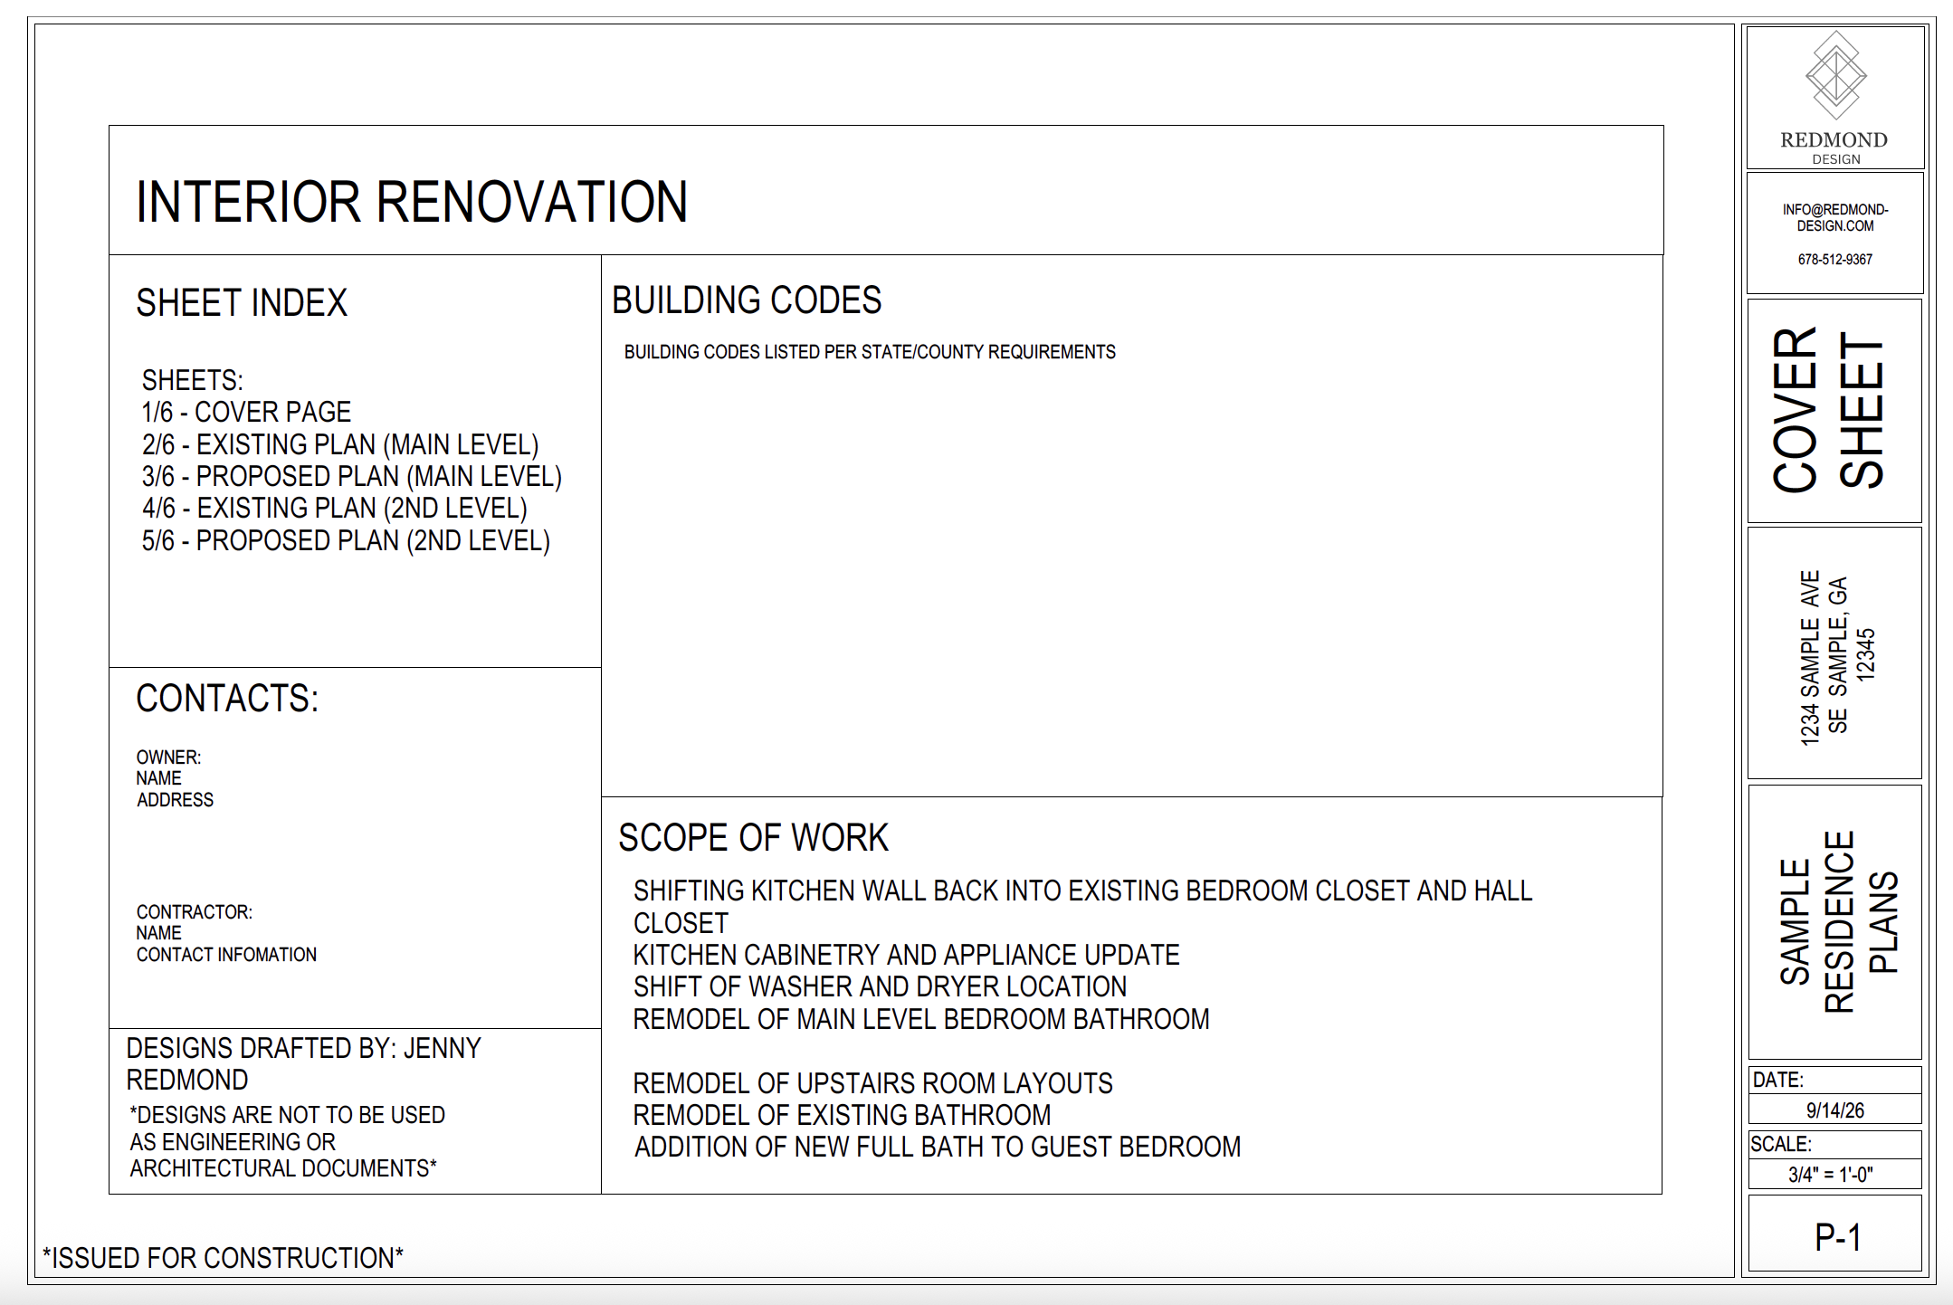This screenshot has width=1953, height=1305.
Task: Click the scale value 3/4" = 1'-0"
Action: pyautogui.click(x=1831, y=1175)
